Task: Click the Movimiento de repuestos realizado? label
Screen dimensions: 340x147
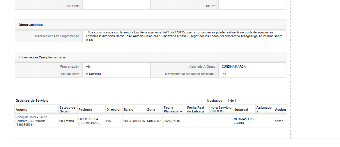Action: point(190,74)
